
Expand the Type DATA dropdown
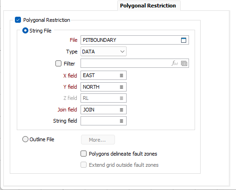point(103,52)
